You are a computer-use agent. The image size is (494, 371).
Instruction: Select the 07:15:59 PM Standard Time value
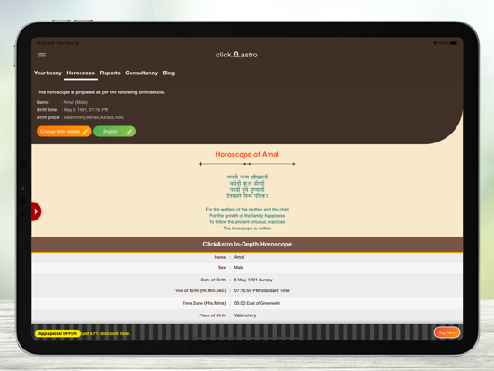261,290
